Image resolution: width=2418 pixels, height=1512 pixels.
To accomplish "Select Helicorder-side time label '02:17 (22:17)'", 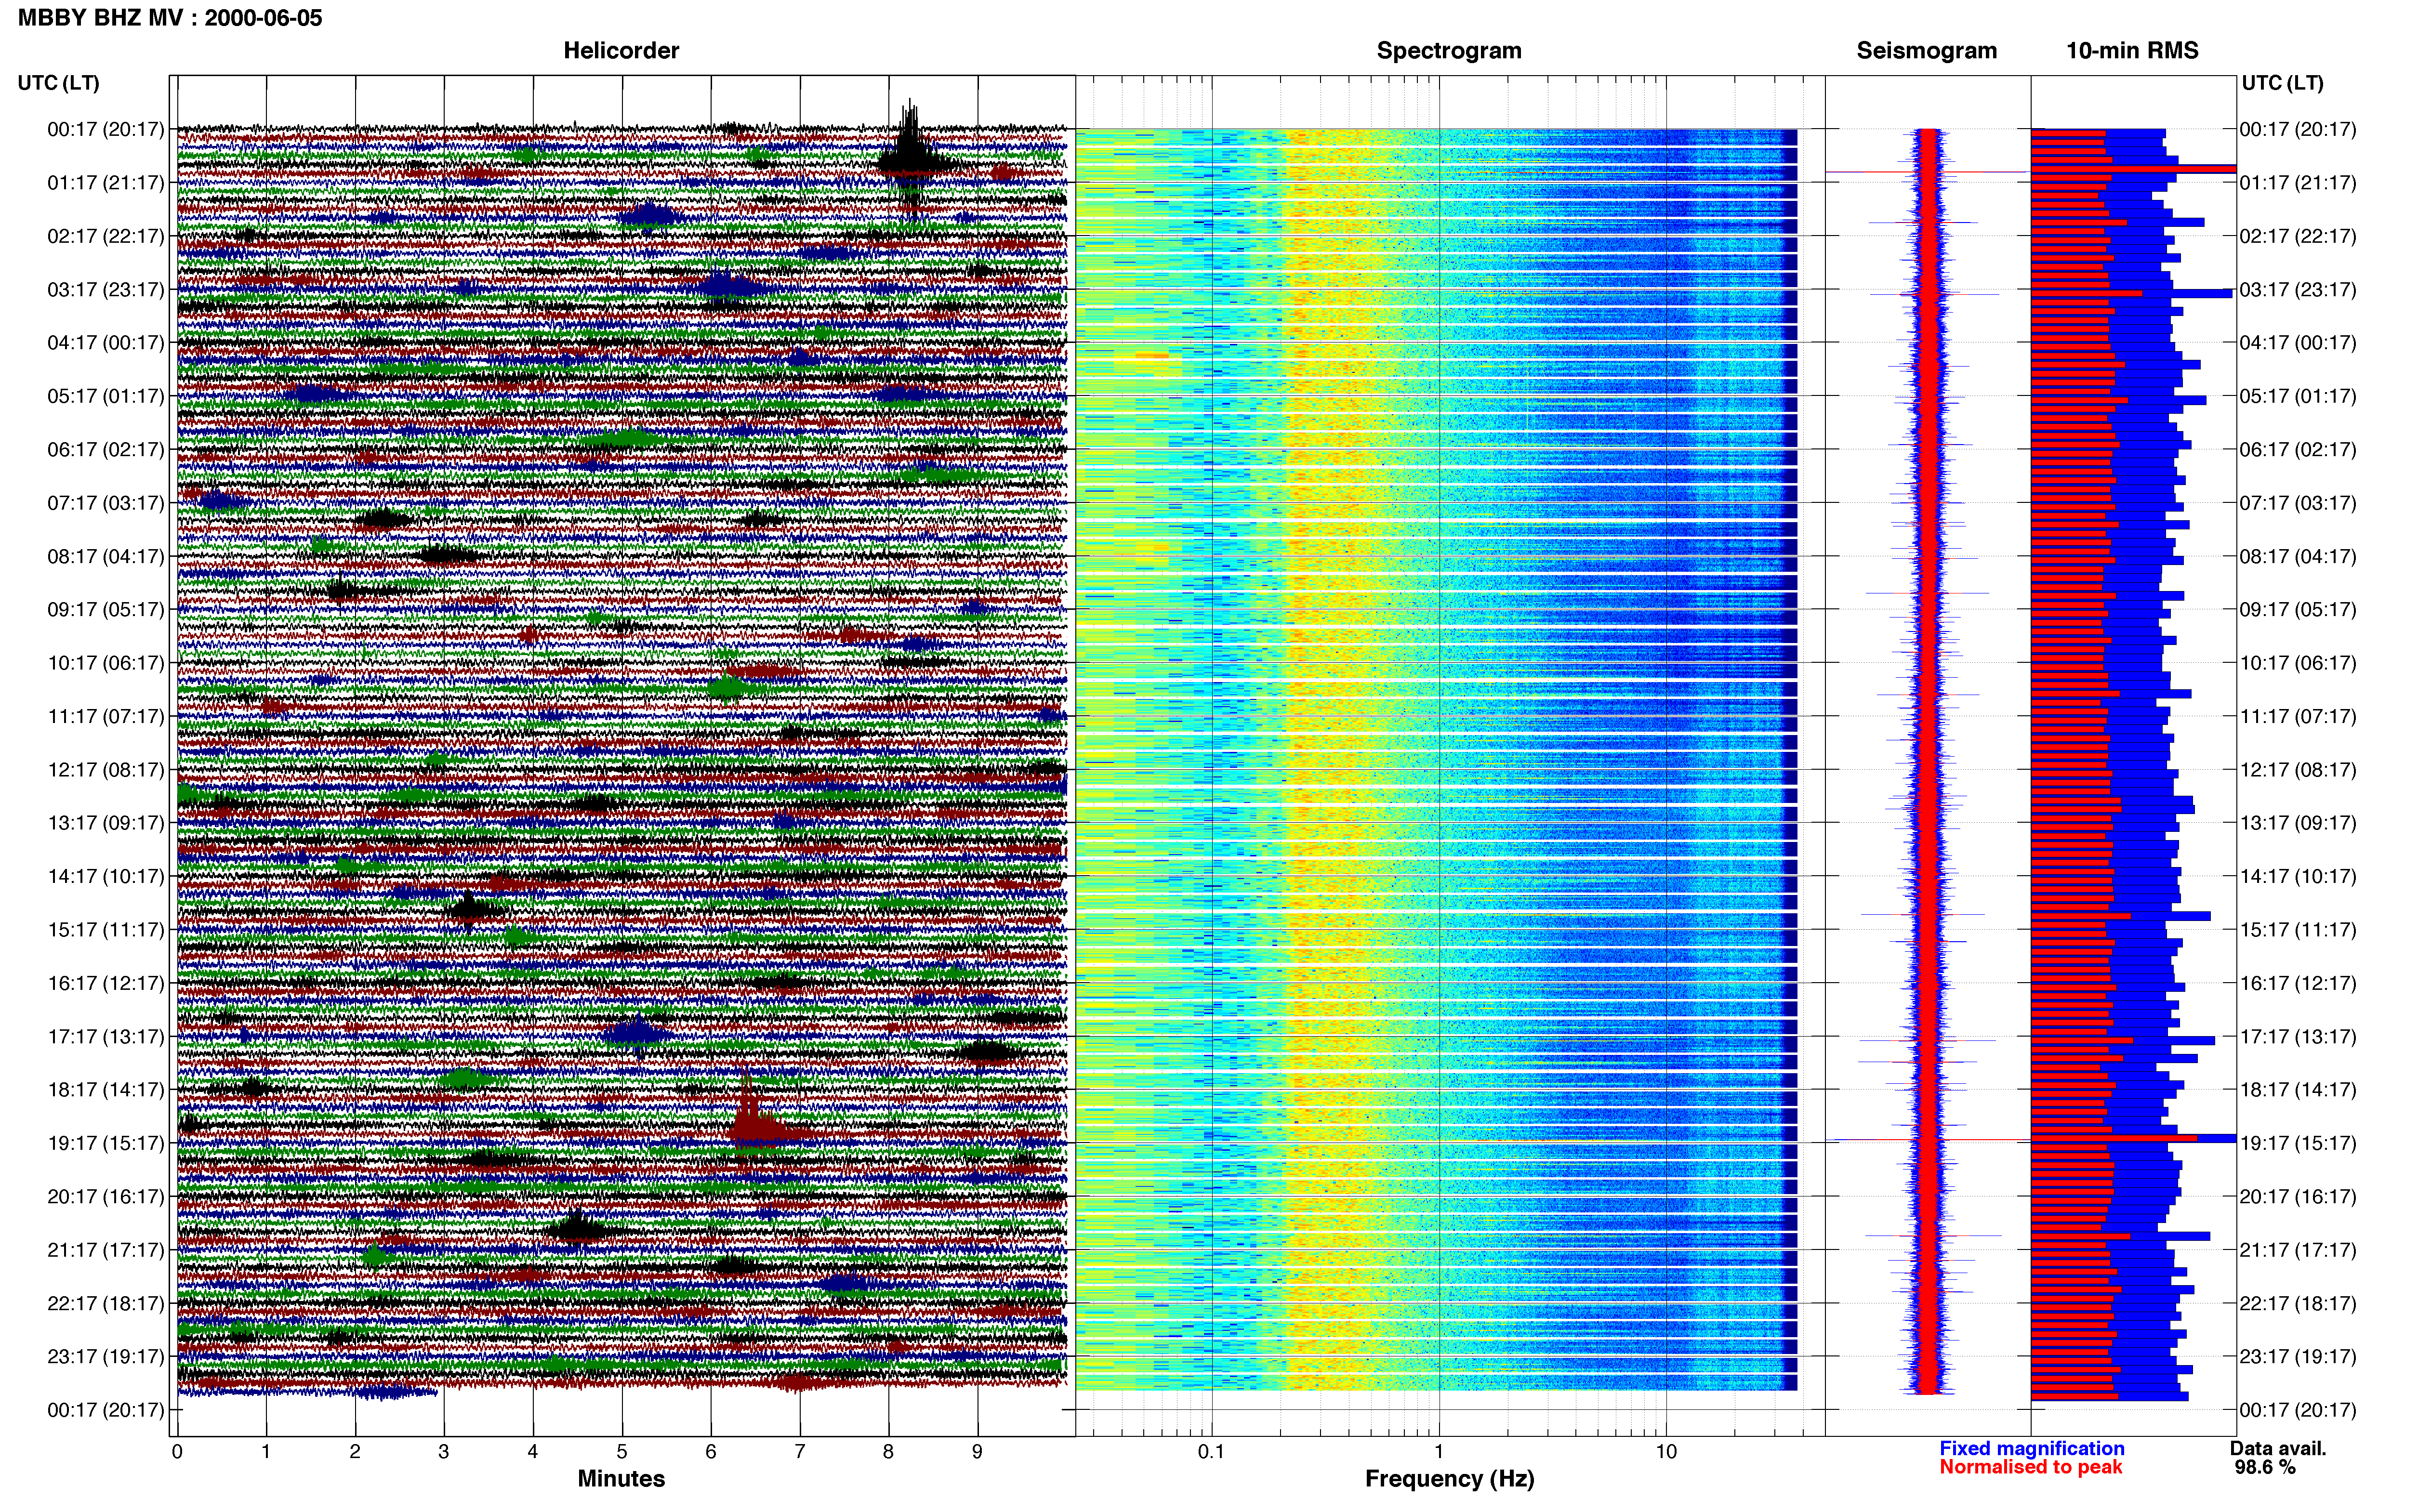I will (x=106, y=236).
